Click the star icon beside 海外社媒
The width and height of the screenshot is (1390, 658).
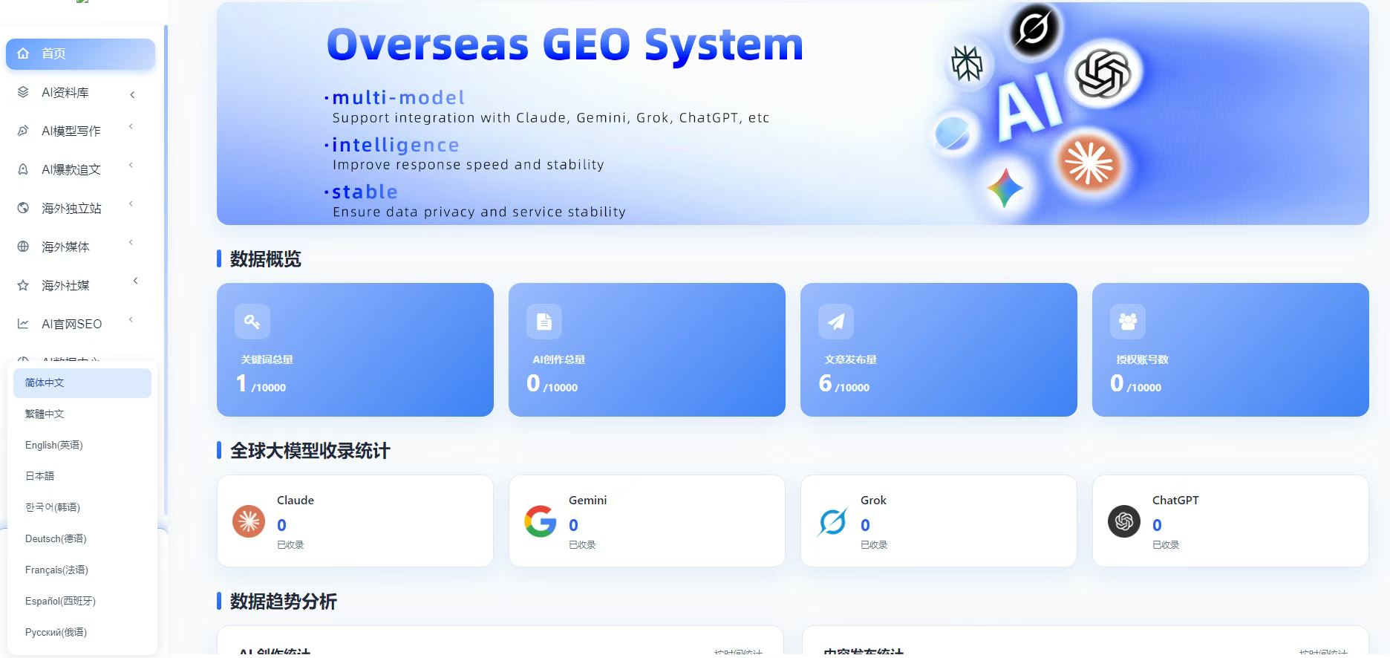(x=23, y=285)
